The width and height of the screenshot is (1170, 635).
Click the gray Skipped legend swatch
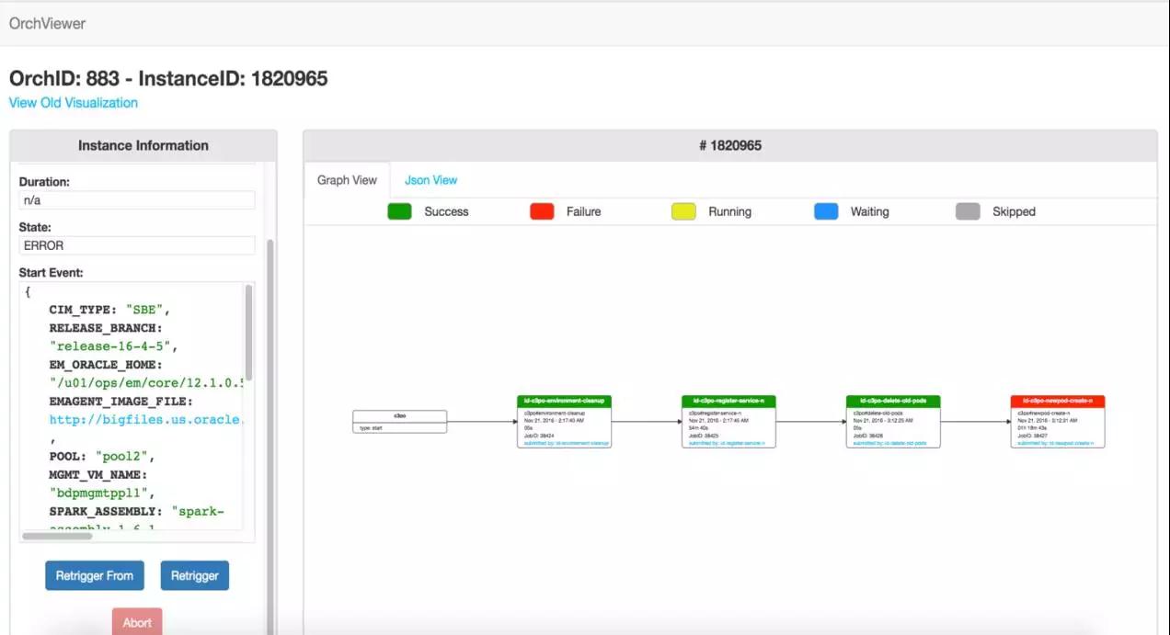[968, 211]
